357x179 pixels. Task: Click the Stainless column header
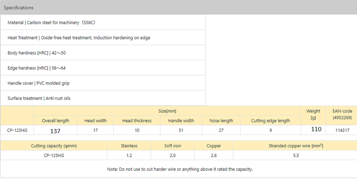(x=129, y=146)
